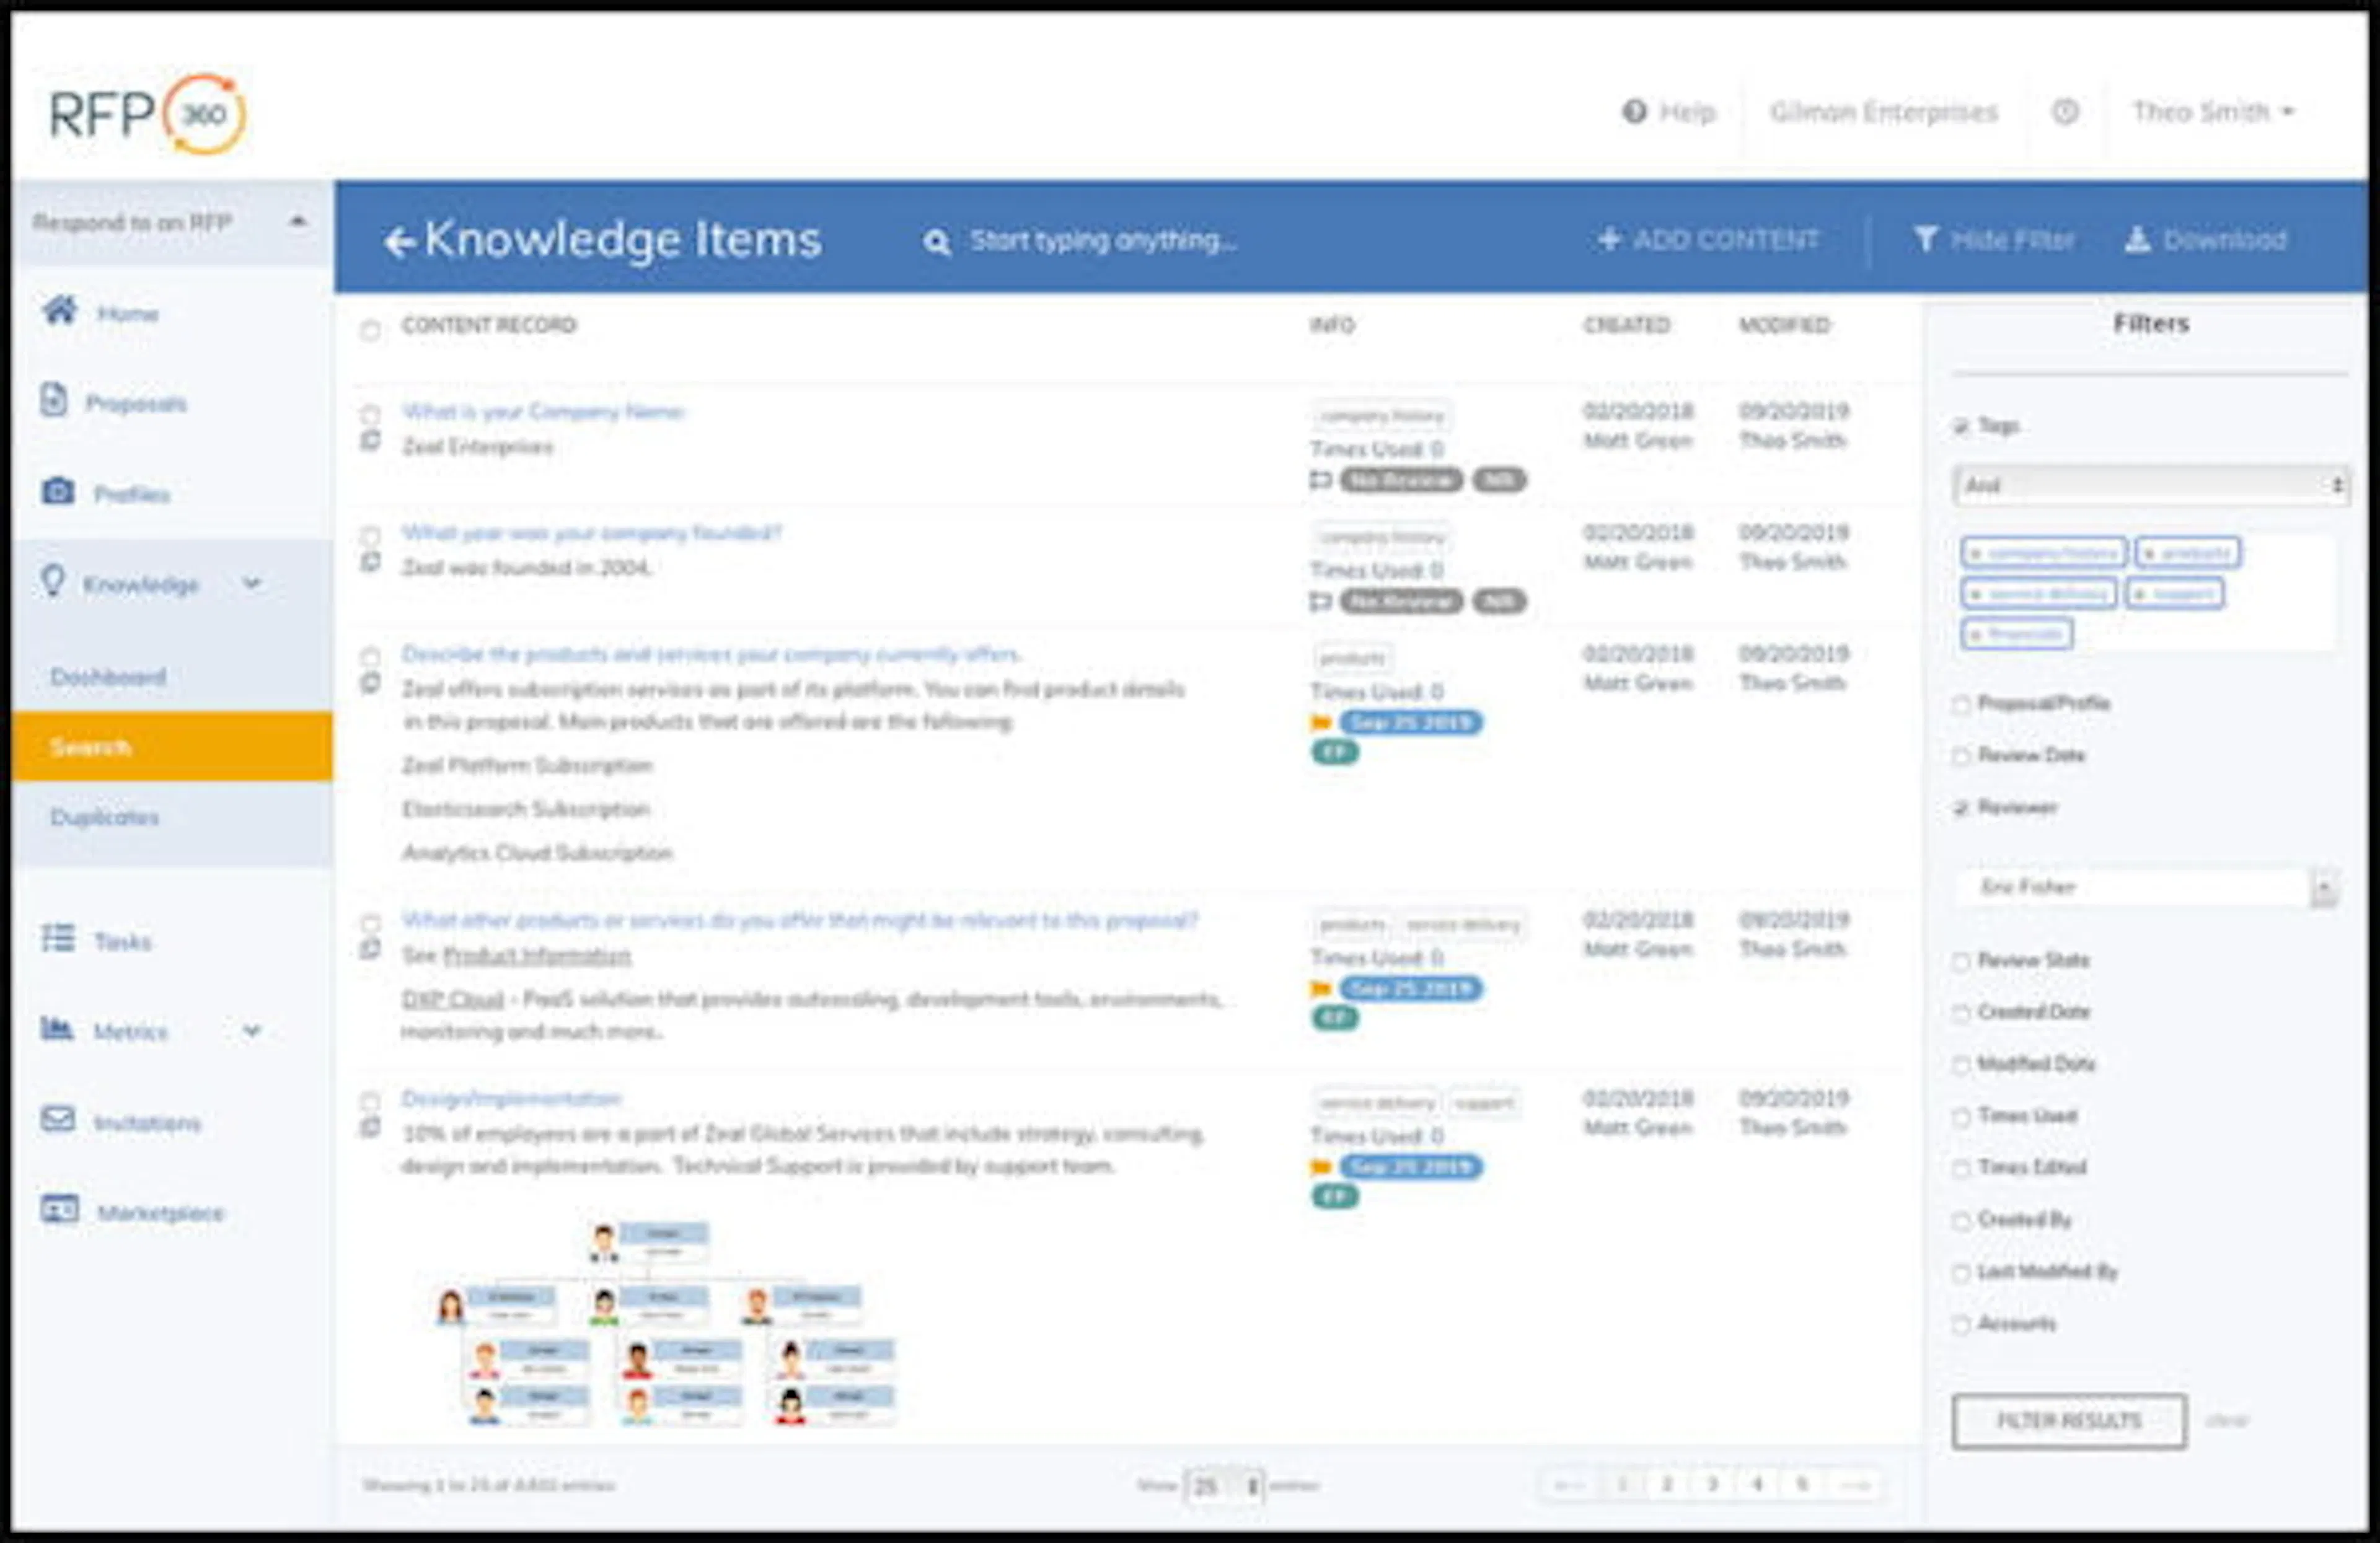2380x1543 pixels.
Task: Click the Invitations envelope icon
Action: coord(58,1119)
